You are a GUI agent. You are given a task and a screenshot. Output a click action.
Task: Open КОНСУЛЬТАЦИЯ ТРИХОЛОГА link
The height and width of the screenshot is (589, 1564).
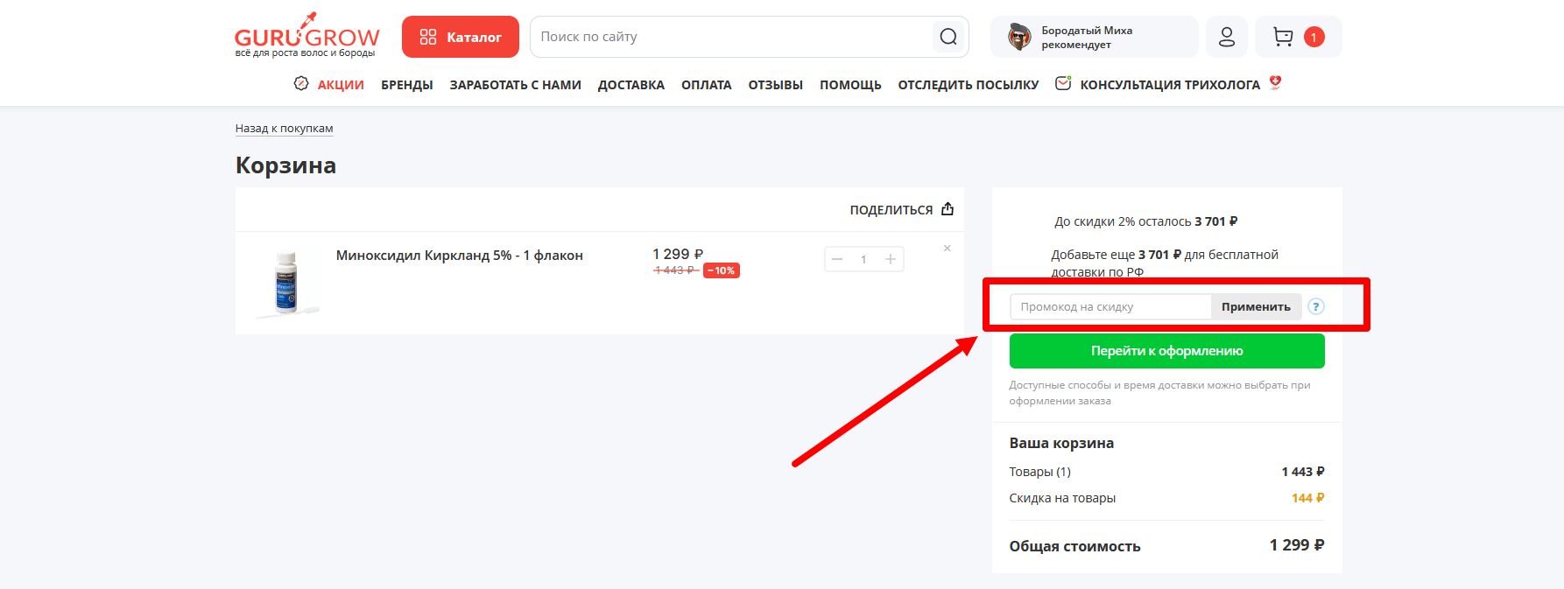(x=1170, y=85)
